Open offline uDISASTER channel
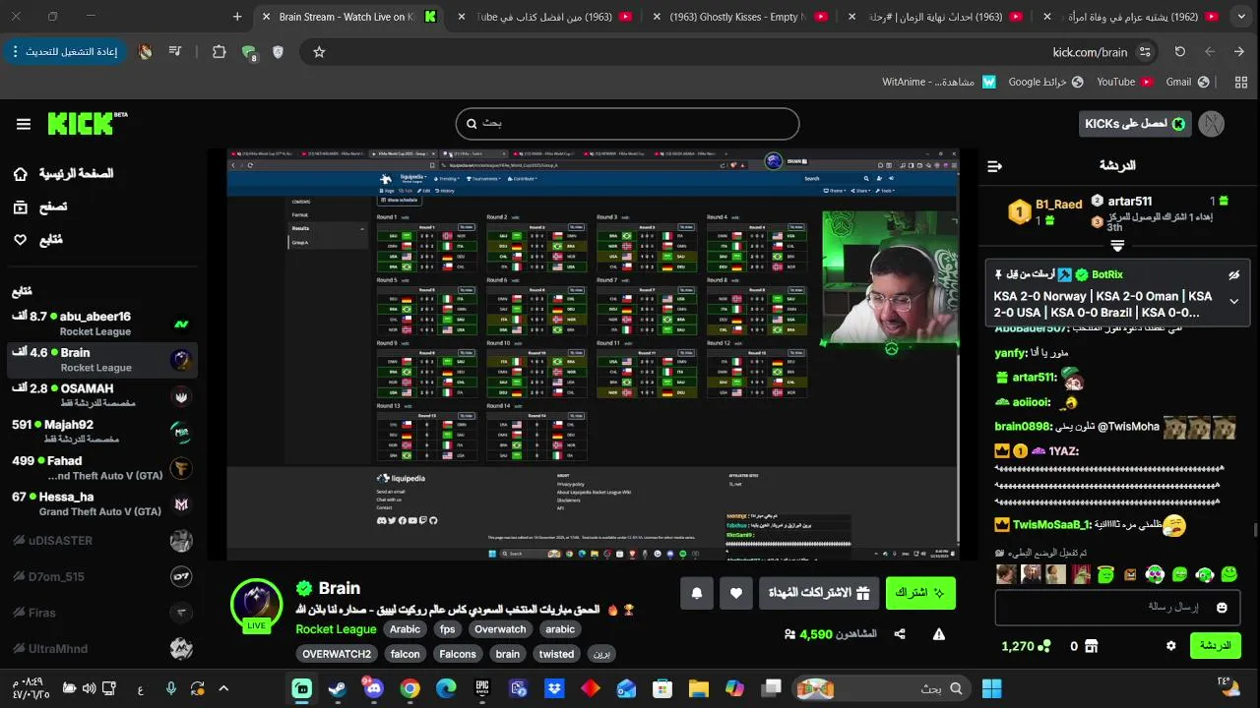Image resolution: width=1260 pixels, height=708 pixels. pyautogui.click(x=101, y=541)
